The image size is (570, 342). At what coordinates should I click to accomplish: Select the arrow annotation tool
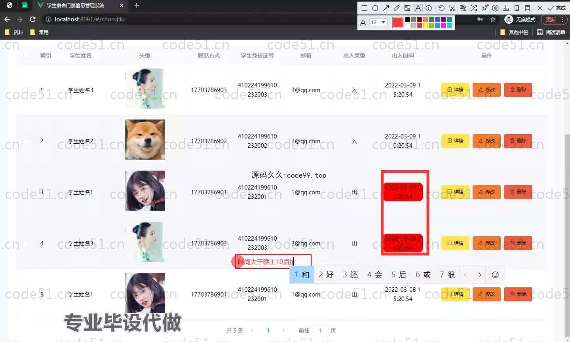tap(386, 8)
